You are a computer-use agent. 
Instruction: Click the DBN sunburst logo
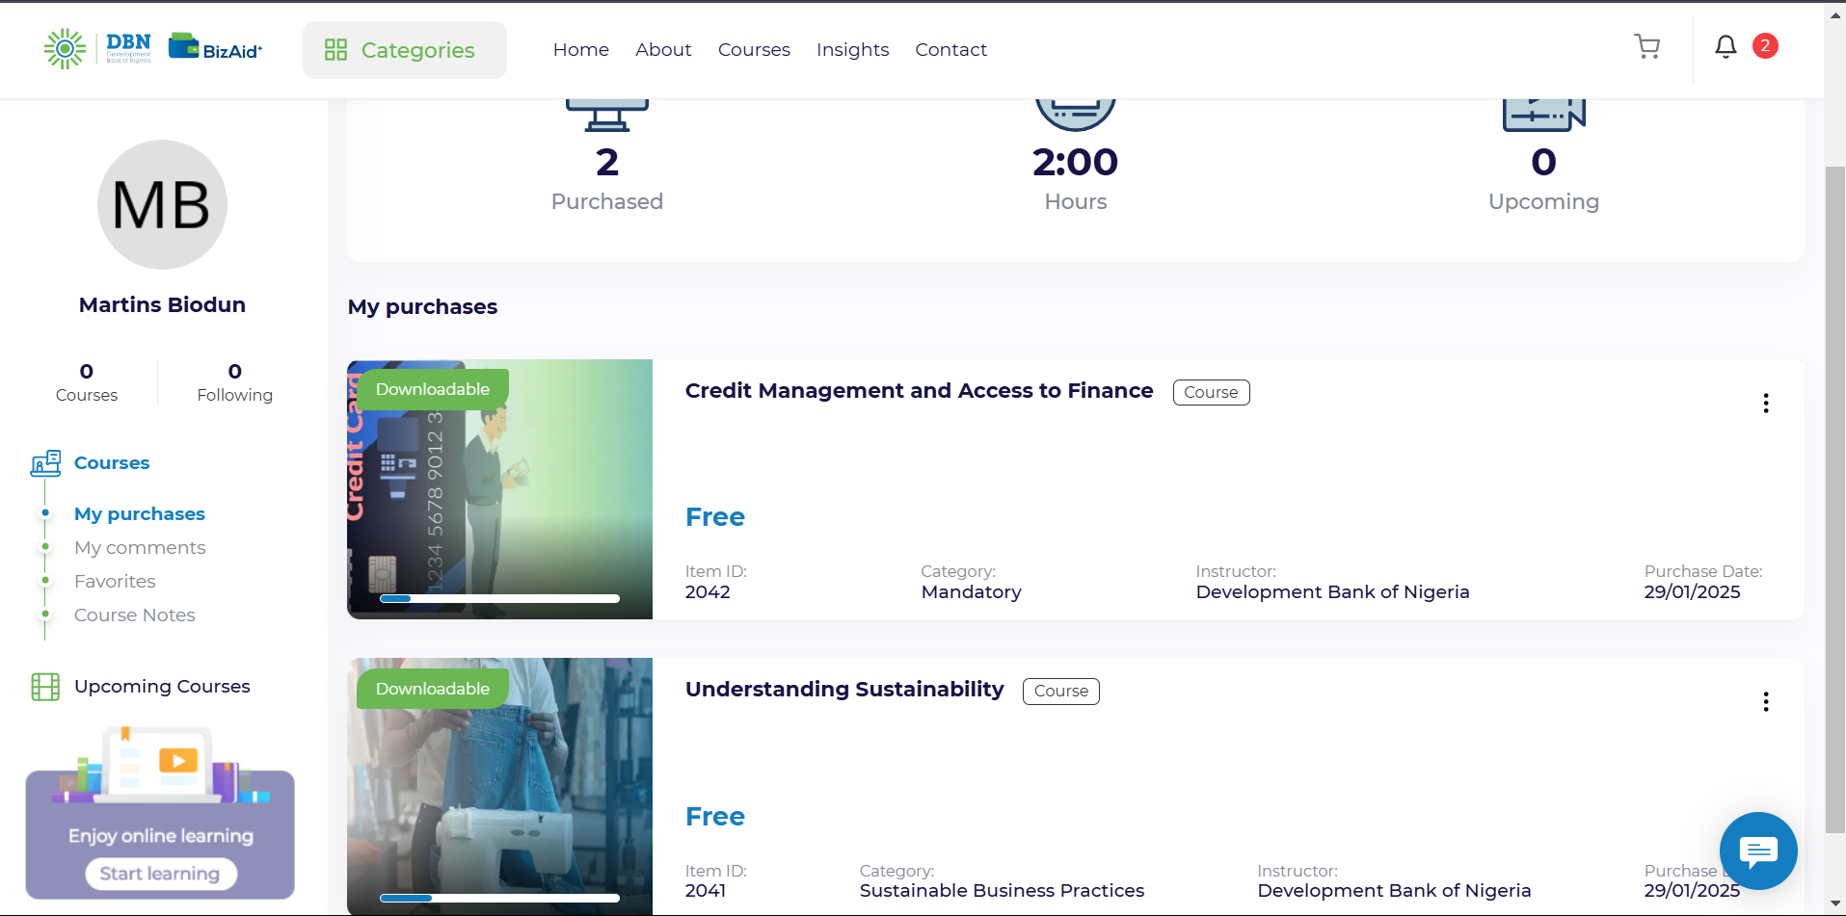[x=65, y=48]
